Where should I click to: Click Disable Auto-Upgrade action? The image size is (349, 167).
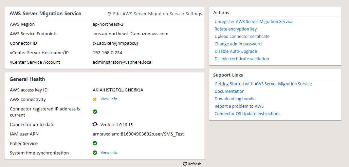click(236, 51)
